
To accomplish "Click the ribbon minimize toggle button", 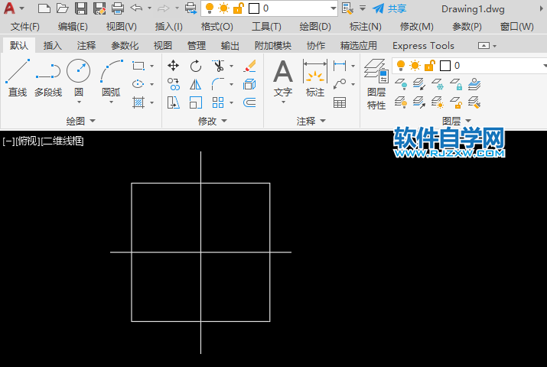I will tap(484, 45).
